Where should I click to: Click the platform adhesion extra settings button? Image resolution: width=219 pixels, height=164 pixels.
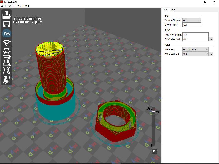point(211,54)
